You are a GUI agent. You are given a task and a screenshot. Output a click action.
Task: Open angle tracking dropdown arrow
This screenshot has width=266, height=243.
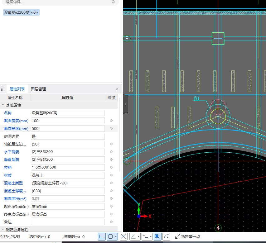(138, 236)
